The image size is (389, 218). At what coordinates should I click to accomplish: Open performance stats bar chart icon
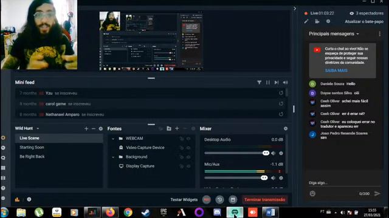(17, 199)
